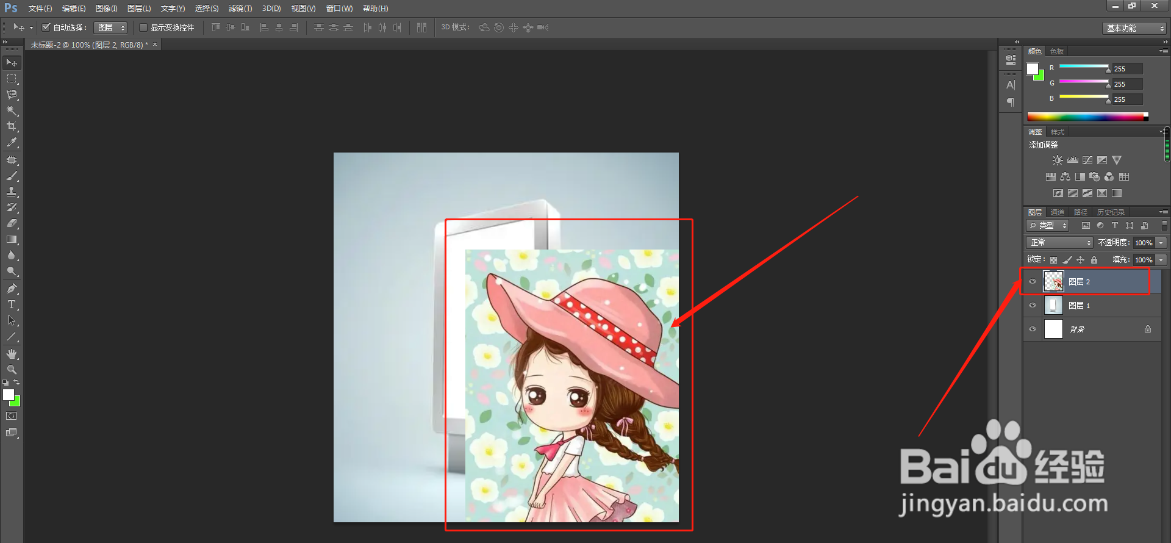Screen dimensions: 1171x543
Task: Toggle the layer filter switch
Action: [1164, 226]
